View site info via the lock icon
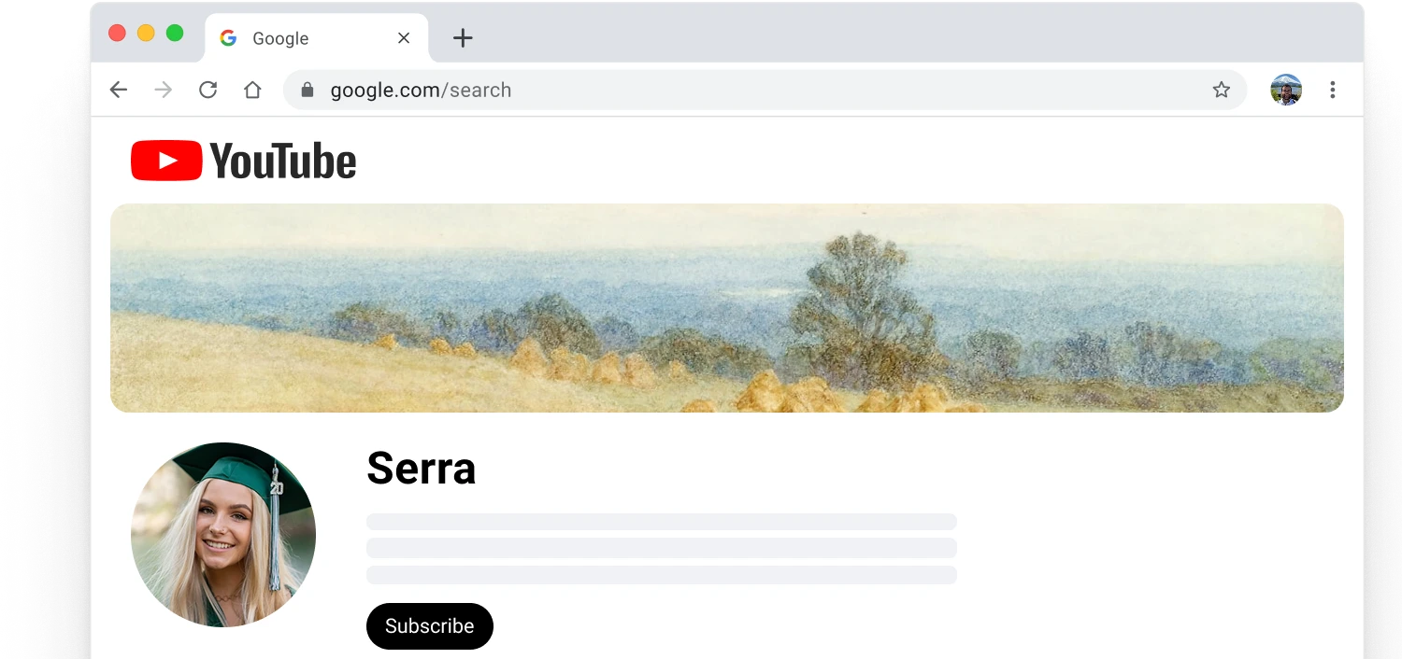The image size is (1402, 659). click(x=307, y=90)
